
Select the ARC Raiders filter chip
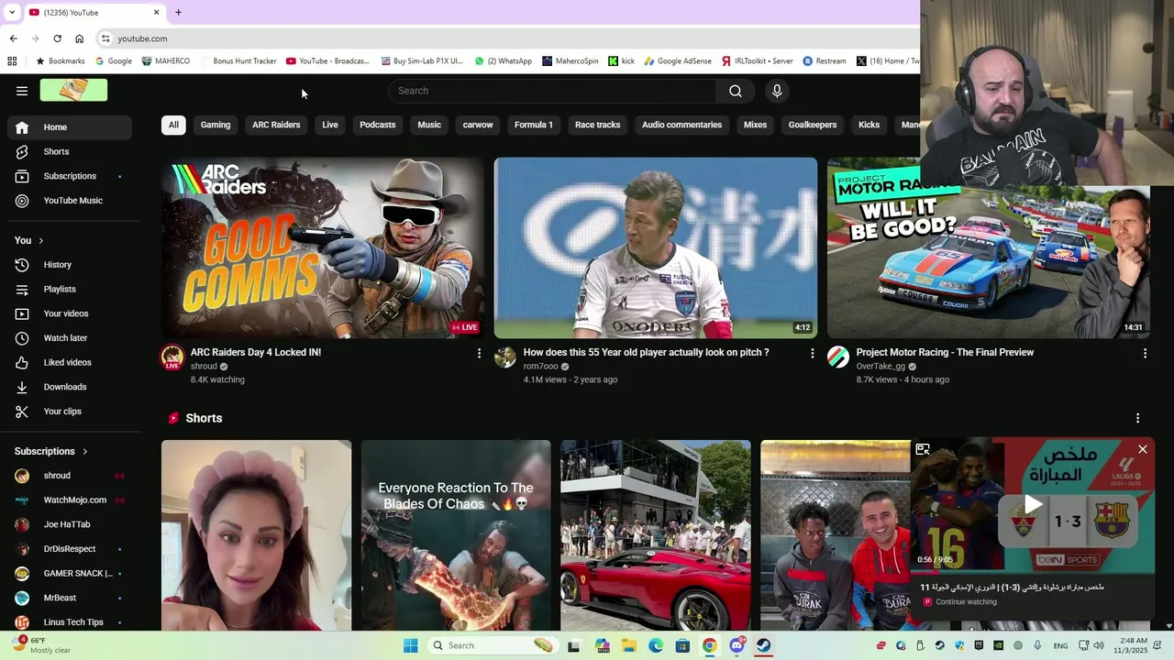(x=276, y=125)
